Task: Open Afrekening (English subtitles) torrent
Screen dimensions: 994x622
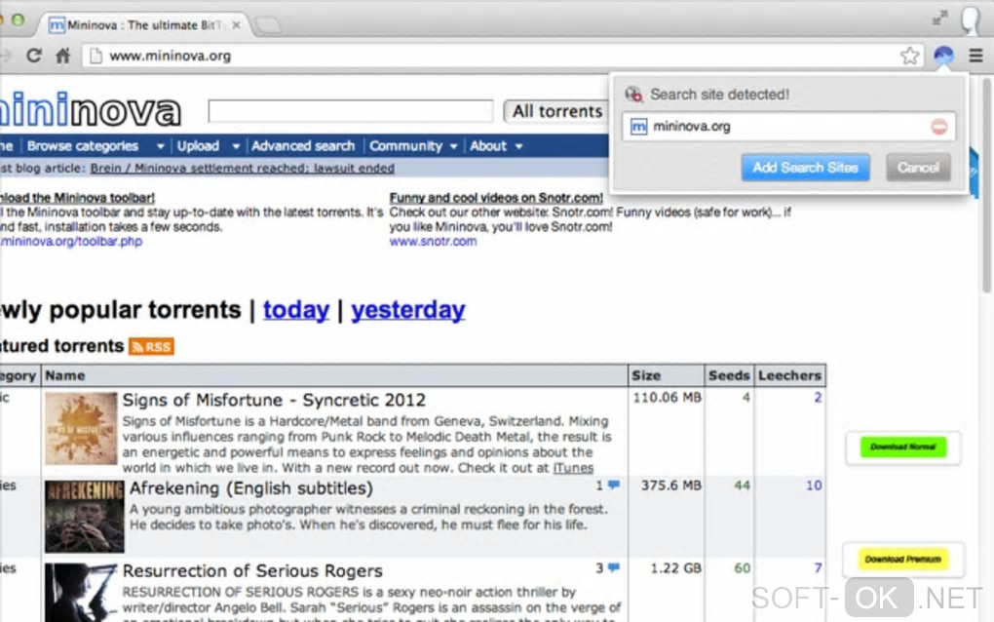Action: click(251, 488)
